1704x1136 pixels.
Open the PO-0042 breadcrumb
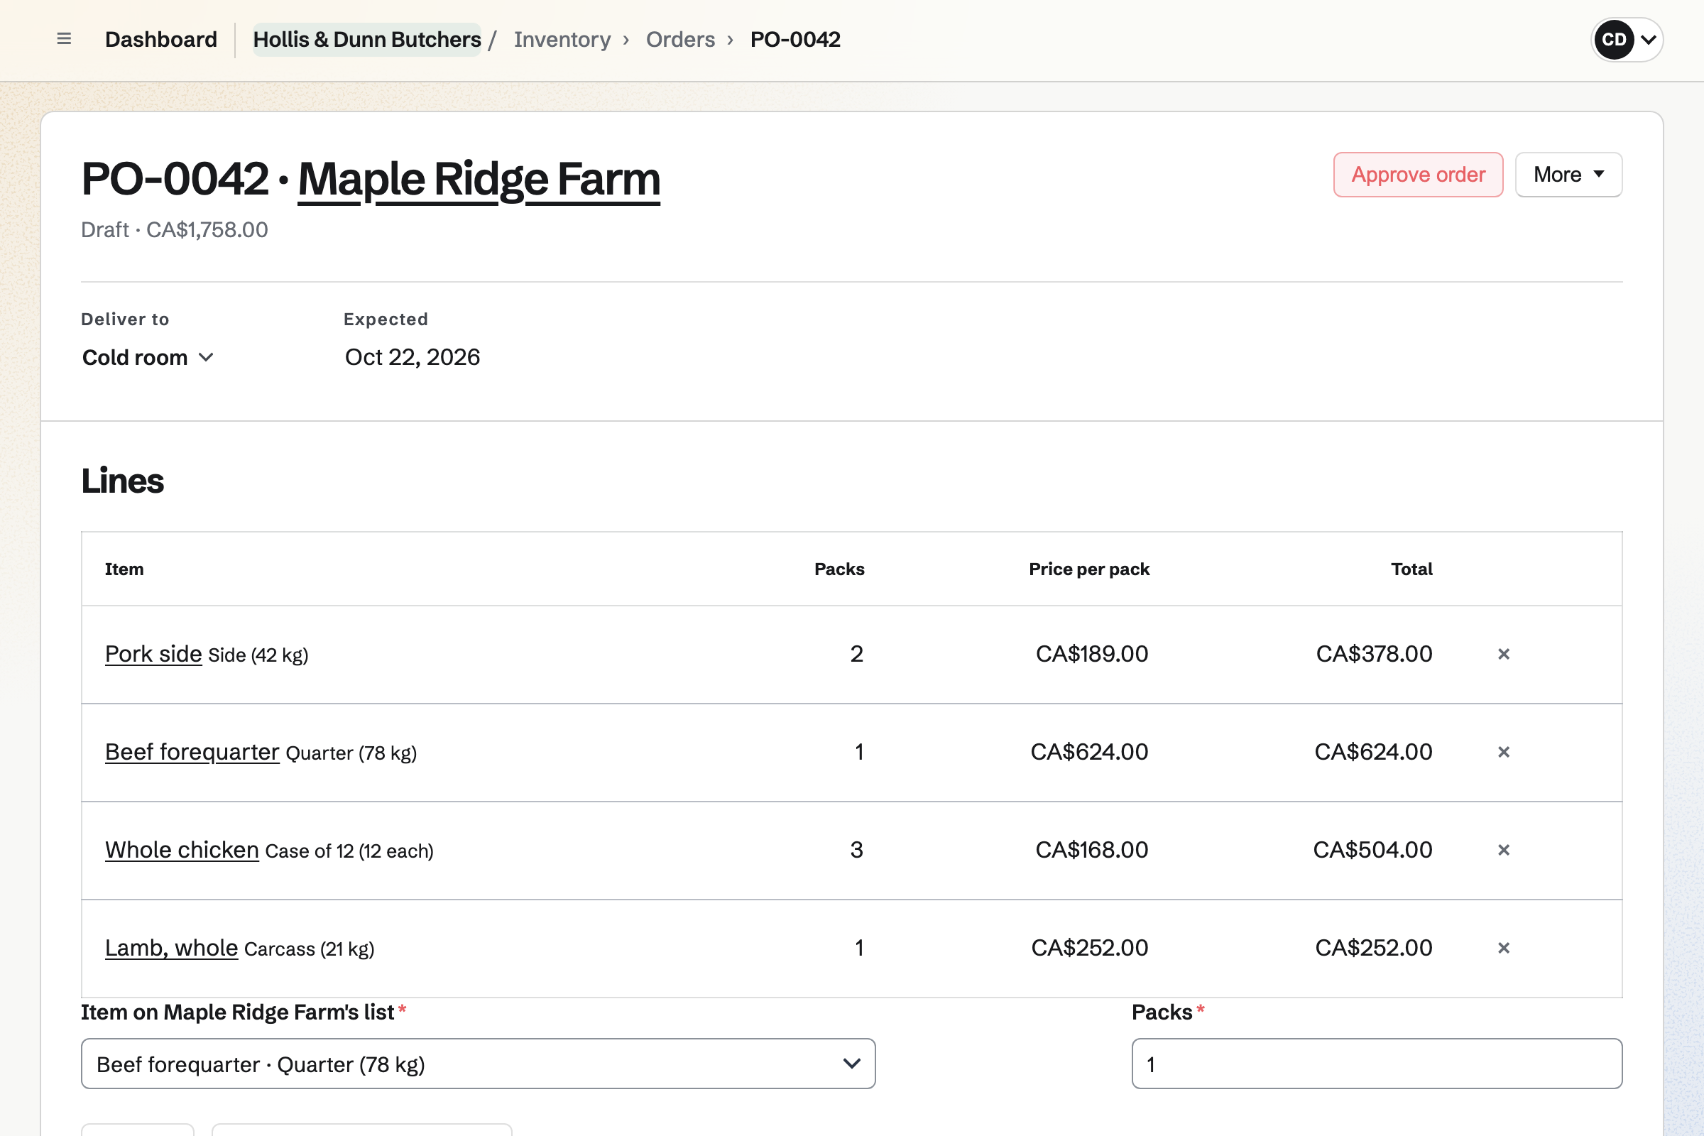click(x=794, y=39)
